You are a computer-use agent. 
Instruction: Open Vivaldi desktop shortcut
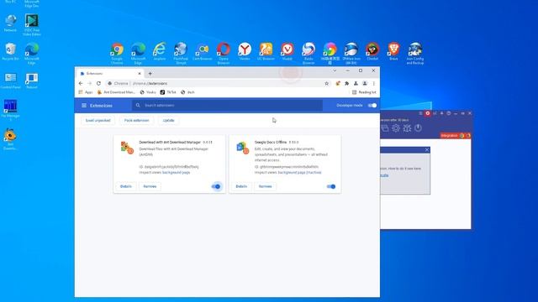point(287,52)
